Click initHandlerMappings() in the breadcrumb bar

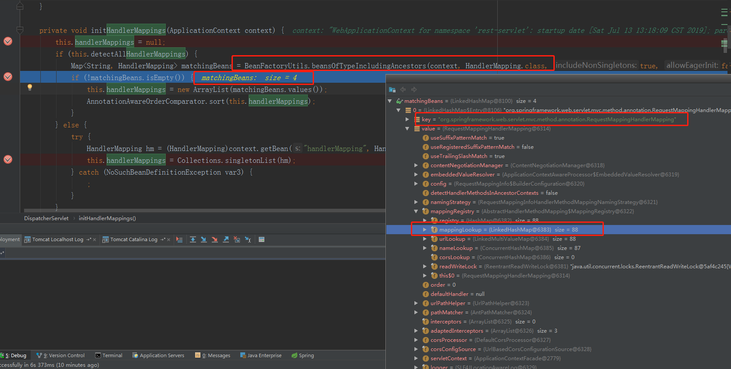coord(107,218)
